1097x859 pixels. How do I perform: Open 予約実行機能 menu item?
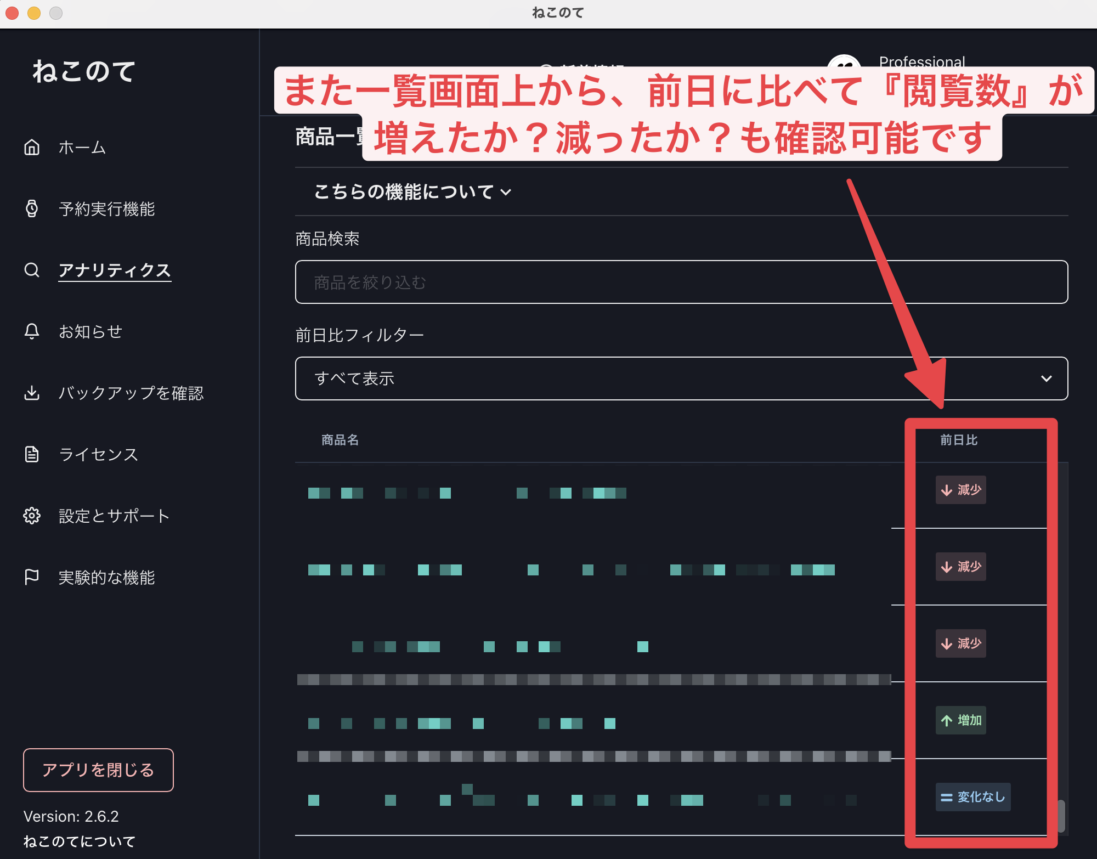click(107, 208)
